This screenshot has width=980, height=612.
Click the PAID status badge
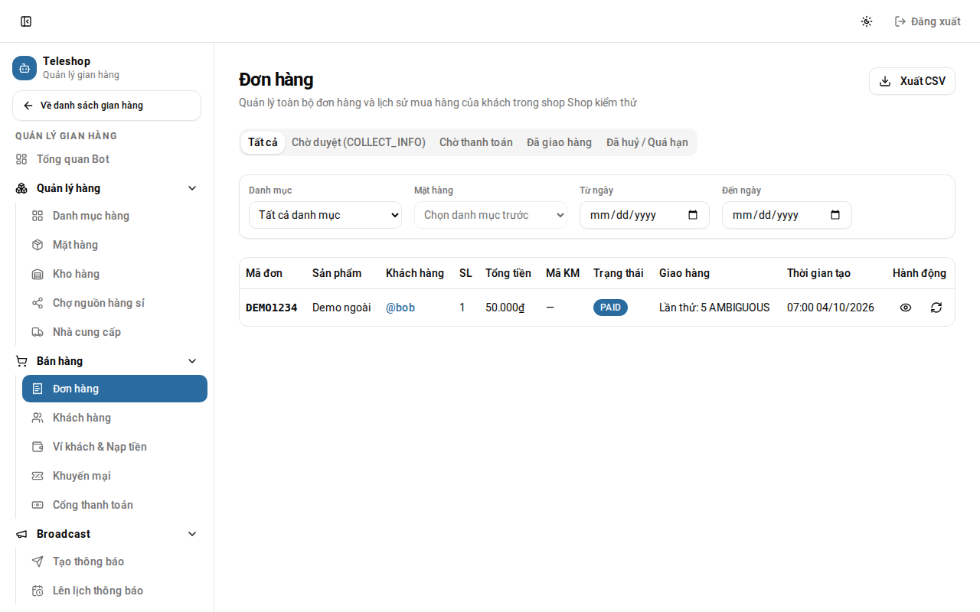(x=610, y=308)
